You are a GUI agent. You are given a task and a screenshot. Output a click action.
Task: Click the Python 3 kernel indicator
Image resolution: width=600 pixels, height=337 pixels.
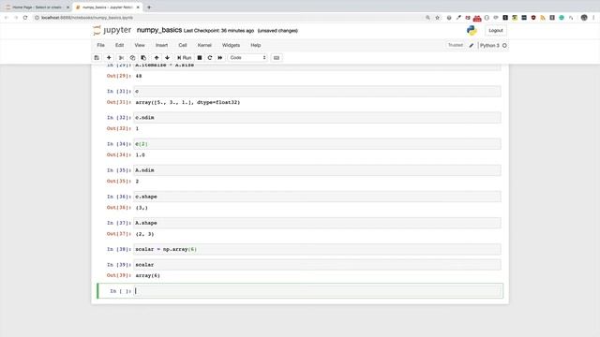(489, 46)
